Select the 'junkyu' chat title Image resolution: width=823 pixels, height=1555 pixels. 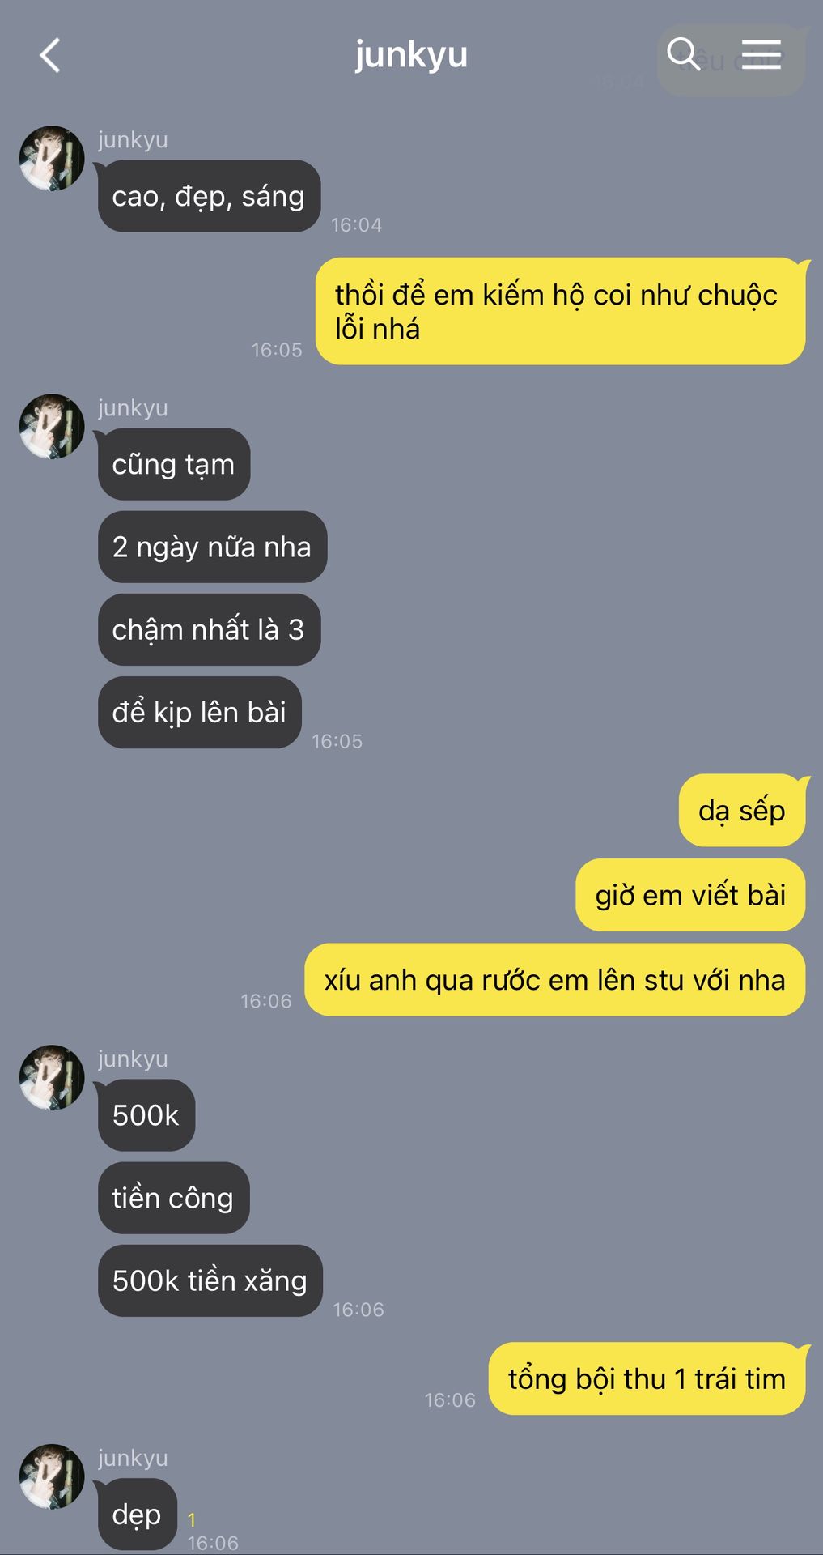(x=411, y=55)
